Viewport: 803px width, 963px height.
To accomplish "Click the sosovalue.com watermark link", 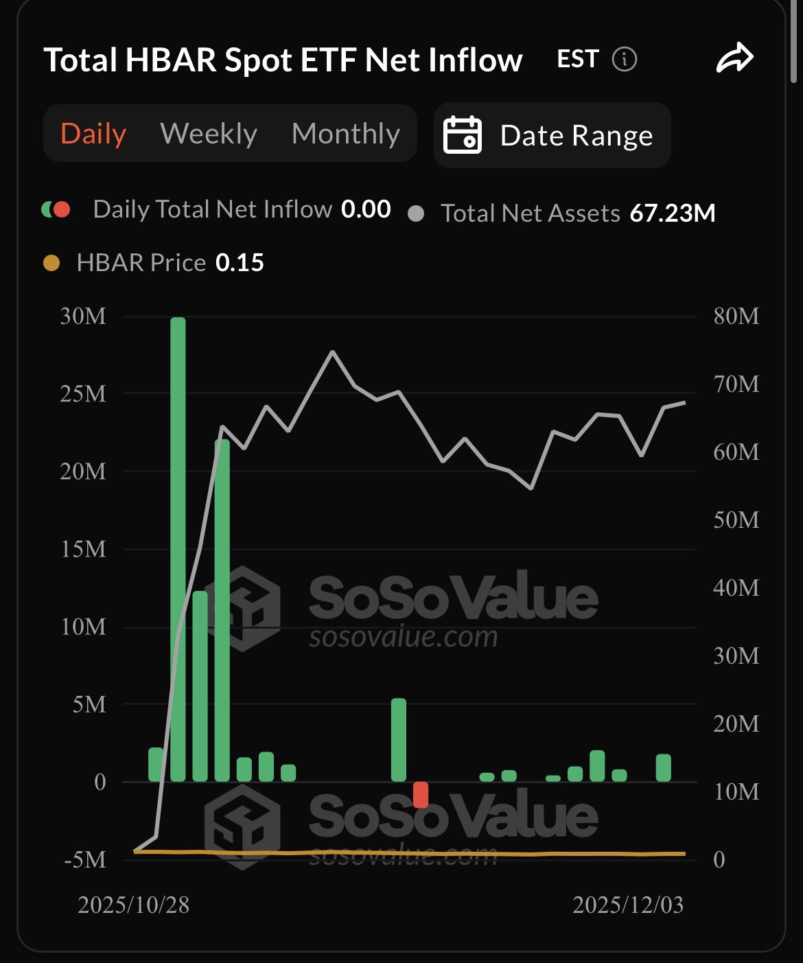I will 403,638.
